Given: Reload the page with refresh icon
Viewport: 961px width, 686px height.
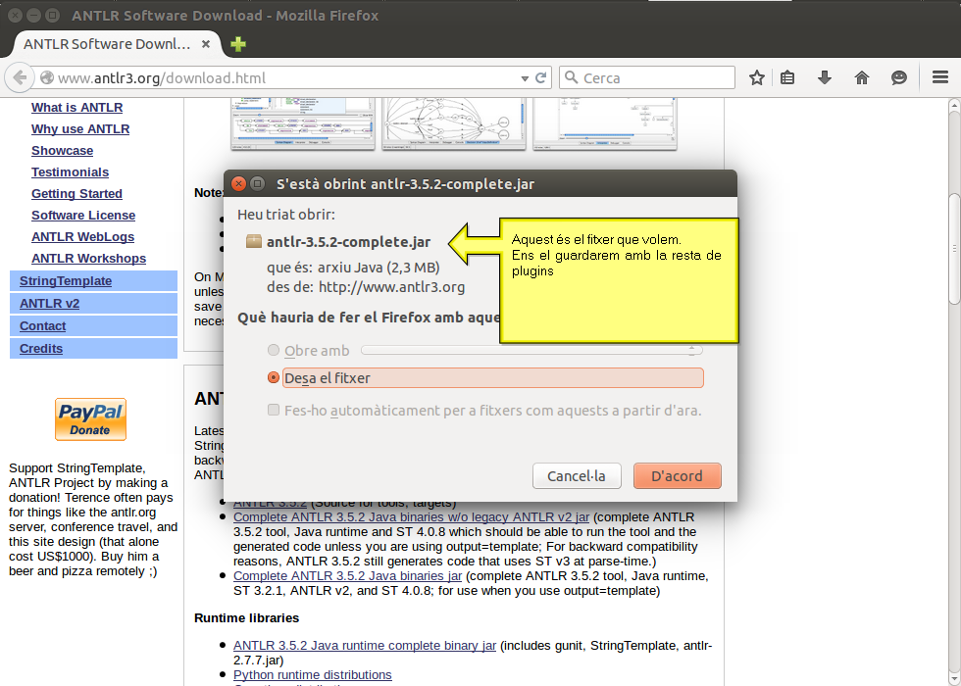Looking at the screenshot, I should click(540, 77).
